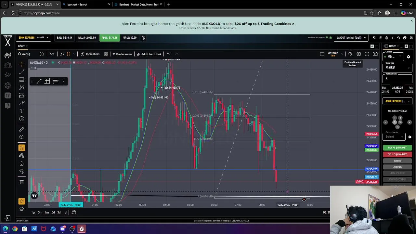Open the XABCD pattern tools
The image size is (416, 234).
tap(21, 87)
